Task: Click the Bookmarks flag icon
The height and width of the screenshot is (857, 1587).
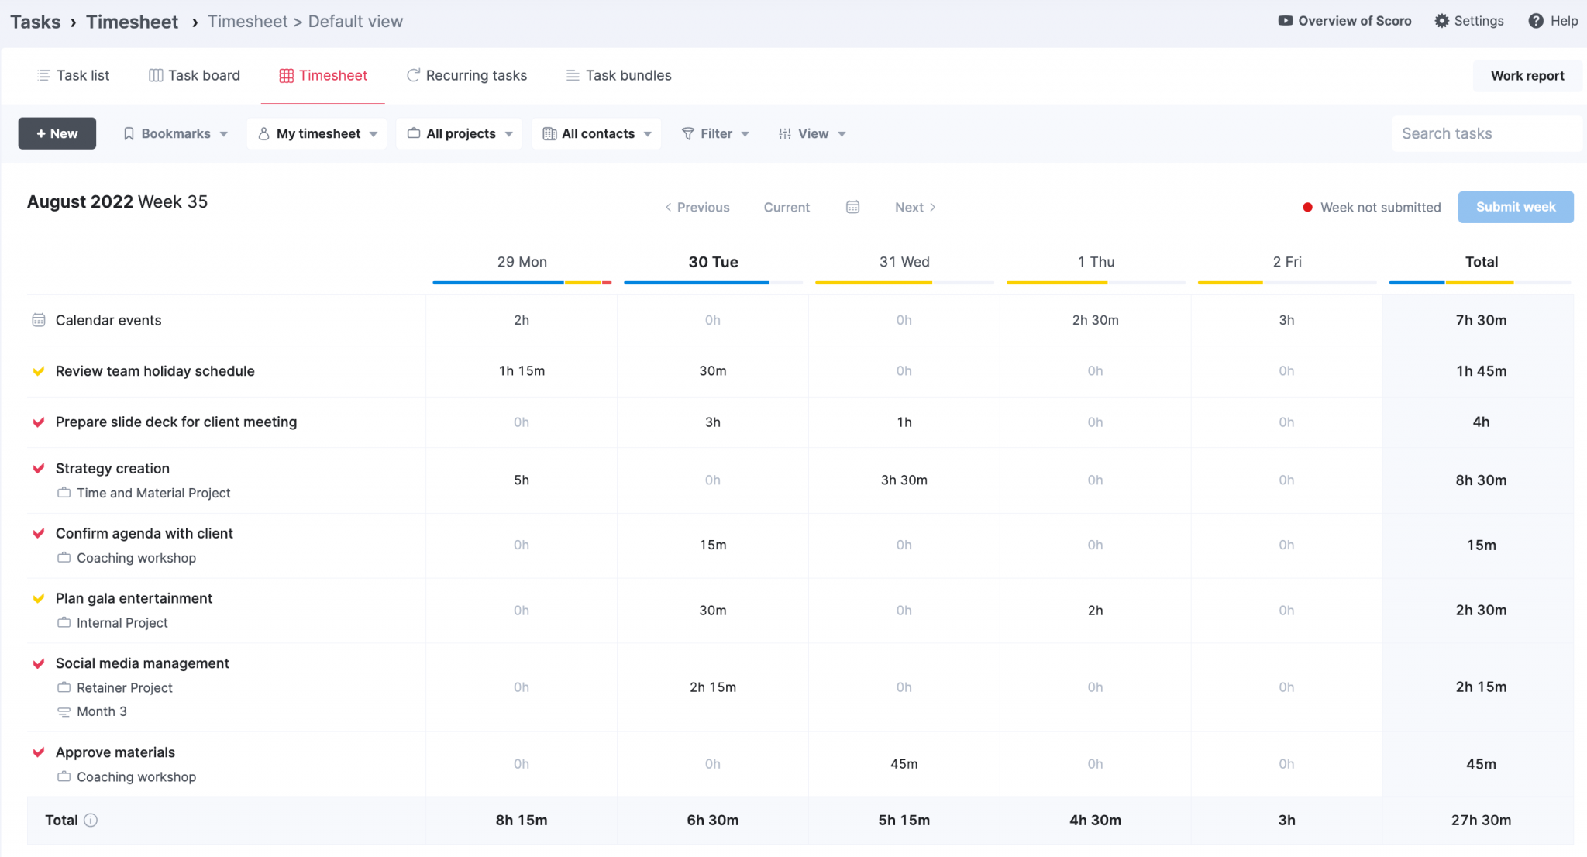Action: (129, 133)
